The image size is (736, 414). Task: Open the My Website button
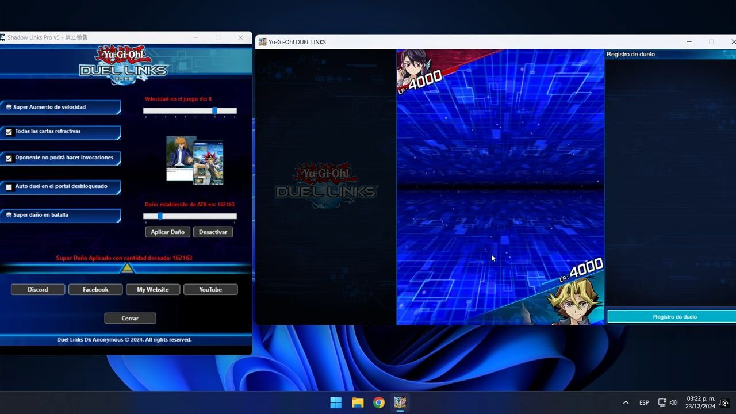coord(153,289)
